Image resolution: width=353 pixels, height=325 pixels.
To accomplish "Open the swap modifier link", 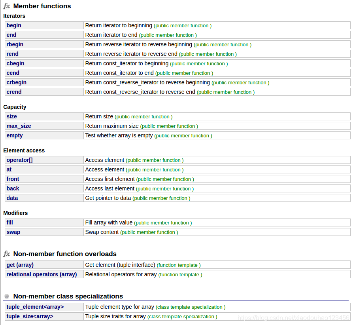I will [13, 232].
